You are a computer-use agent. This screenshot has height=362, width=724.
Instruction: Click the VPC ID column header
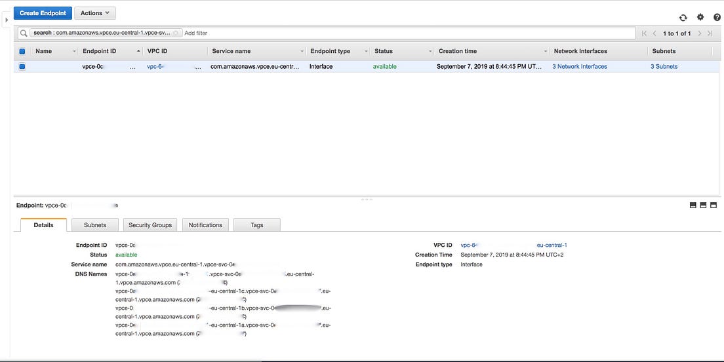157,51
